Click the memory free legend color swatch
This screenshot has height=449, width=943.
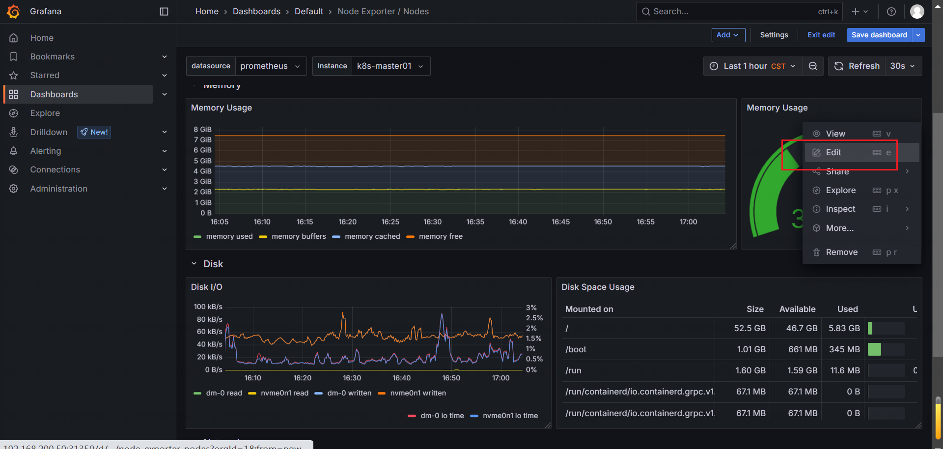click(410, 237)
